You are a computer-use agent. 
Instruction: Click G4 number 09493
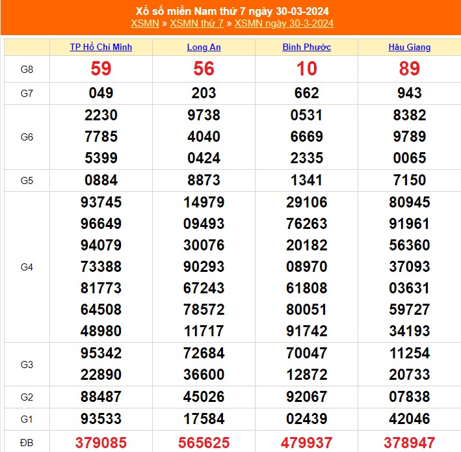(204, 224)
